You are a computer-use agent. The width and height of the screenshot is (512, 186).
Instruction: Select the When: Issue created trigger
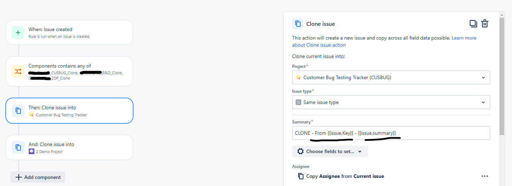click(69, 32)
